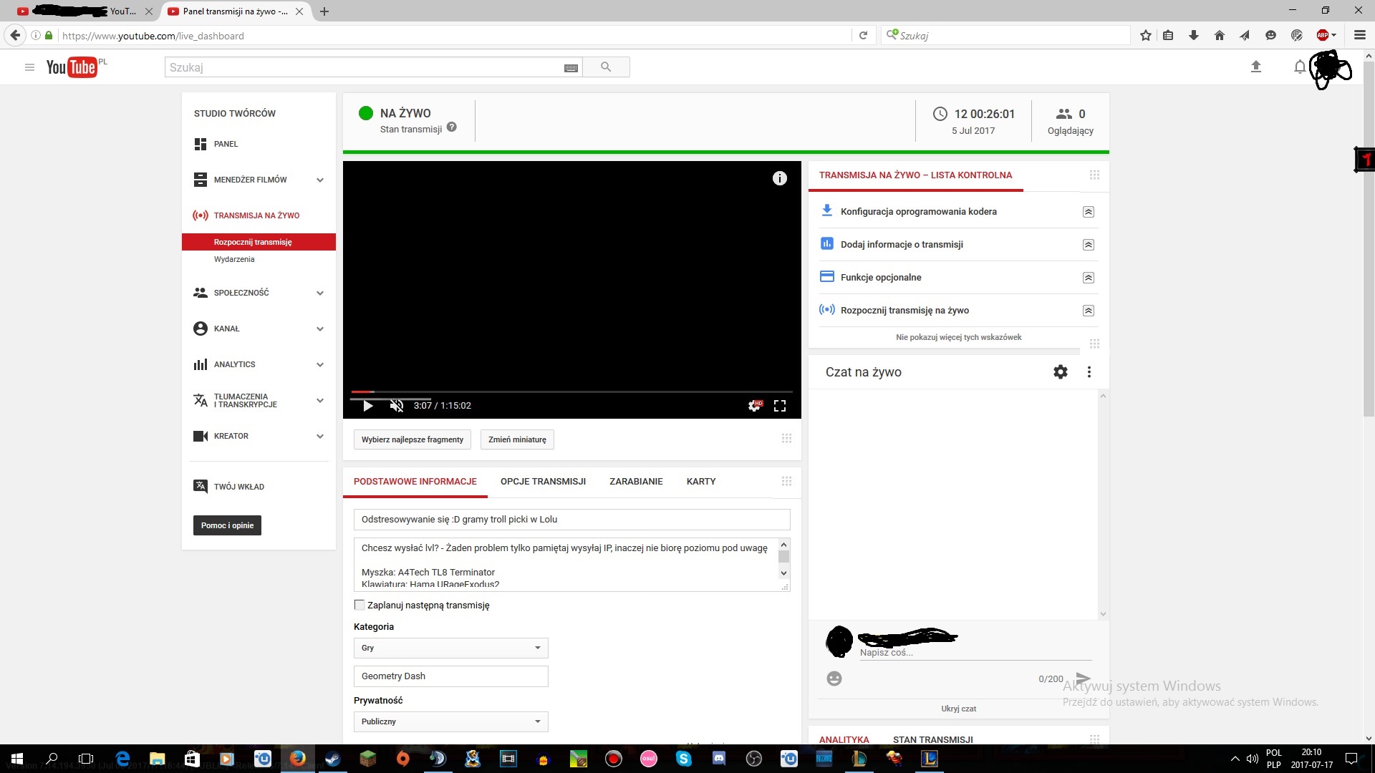Expand Menedżer filmów sidebar section
The width and height of the screenshot is (1375, 773).
tap(319, 180)
